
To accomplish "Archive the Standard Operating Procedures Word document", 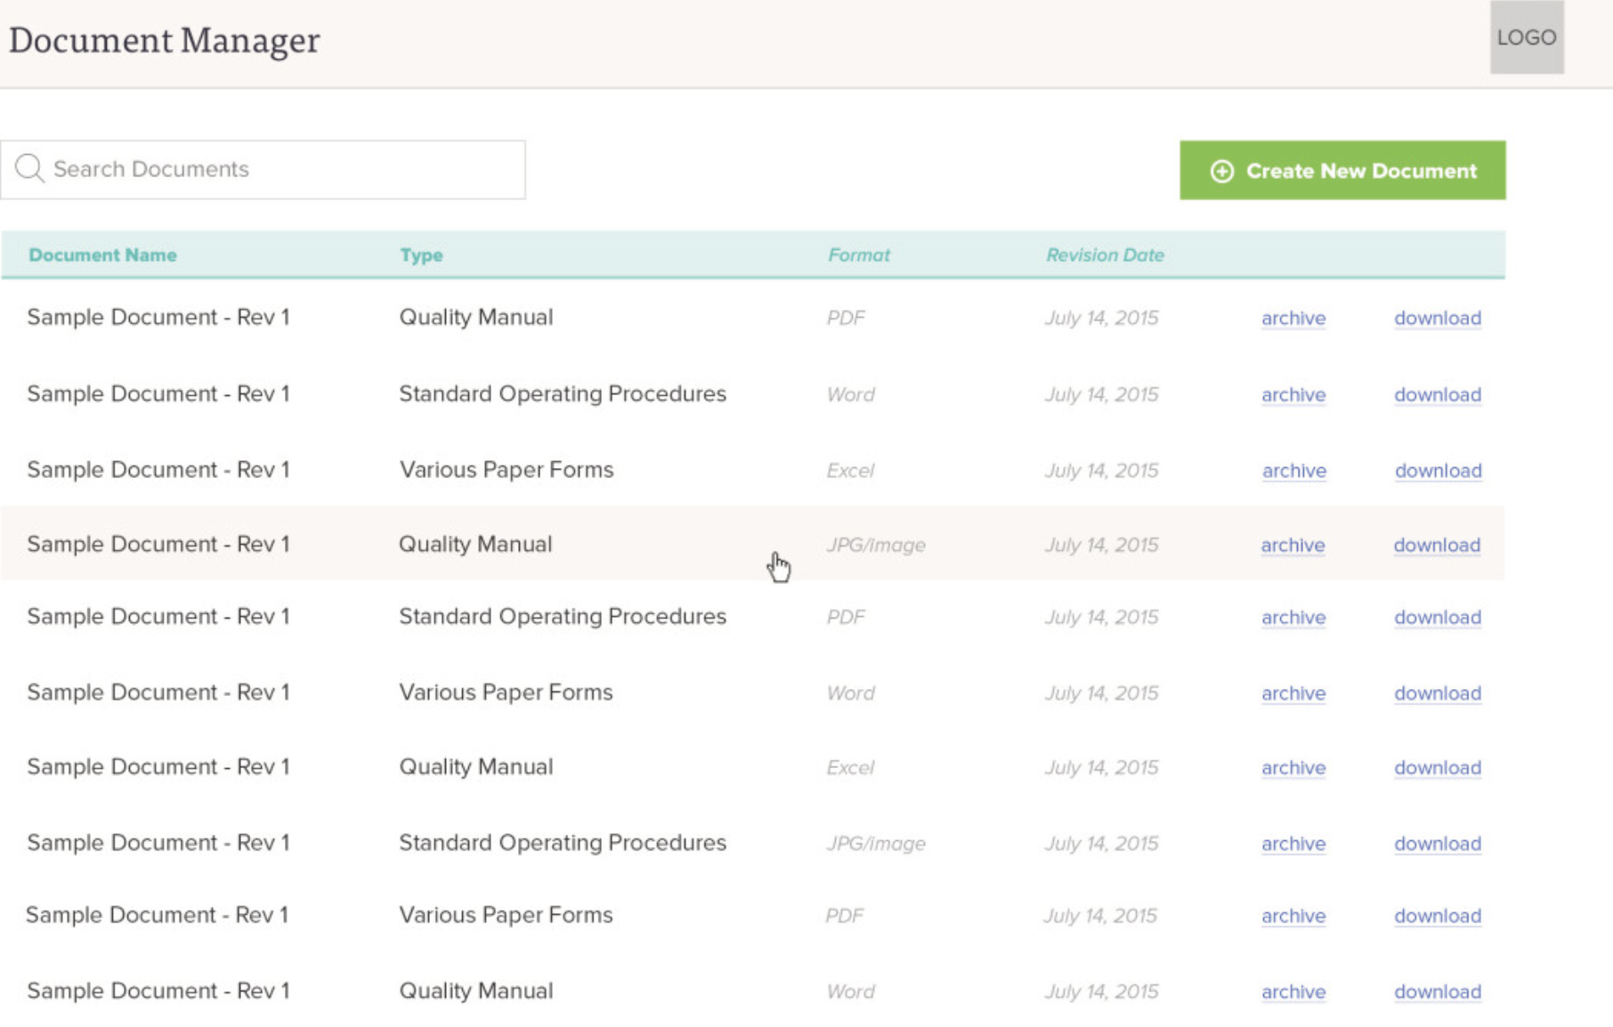I will pos(1293,394).
